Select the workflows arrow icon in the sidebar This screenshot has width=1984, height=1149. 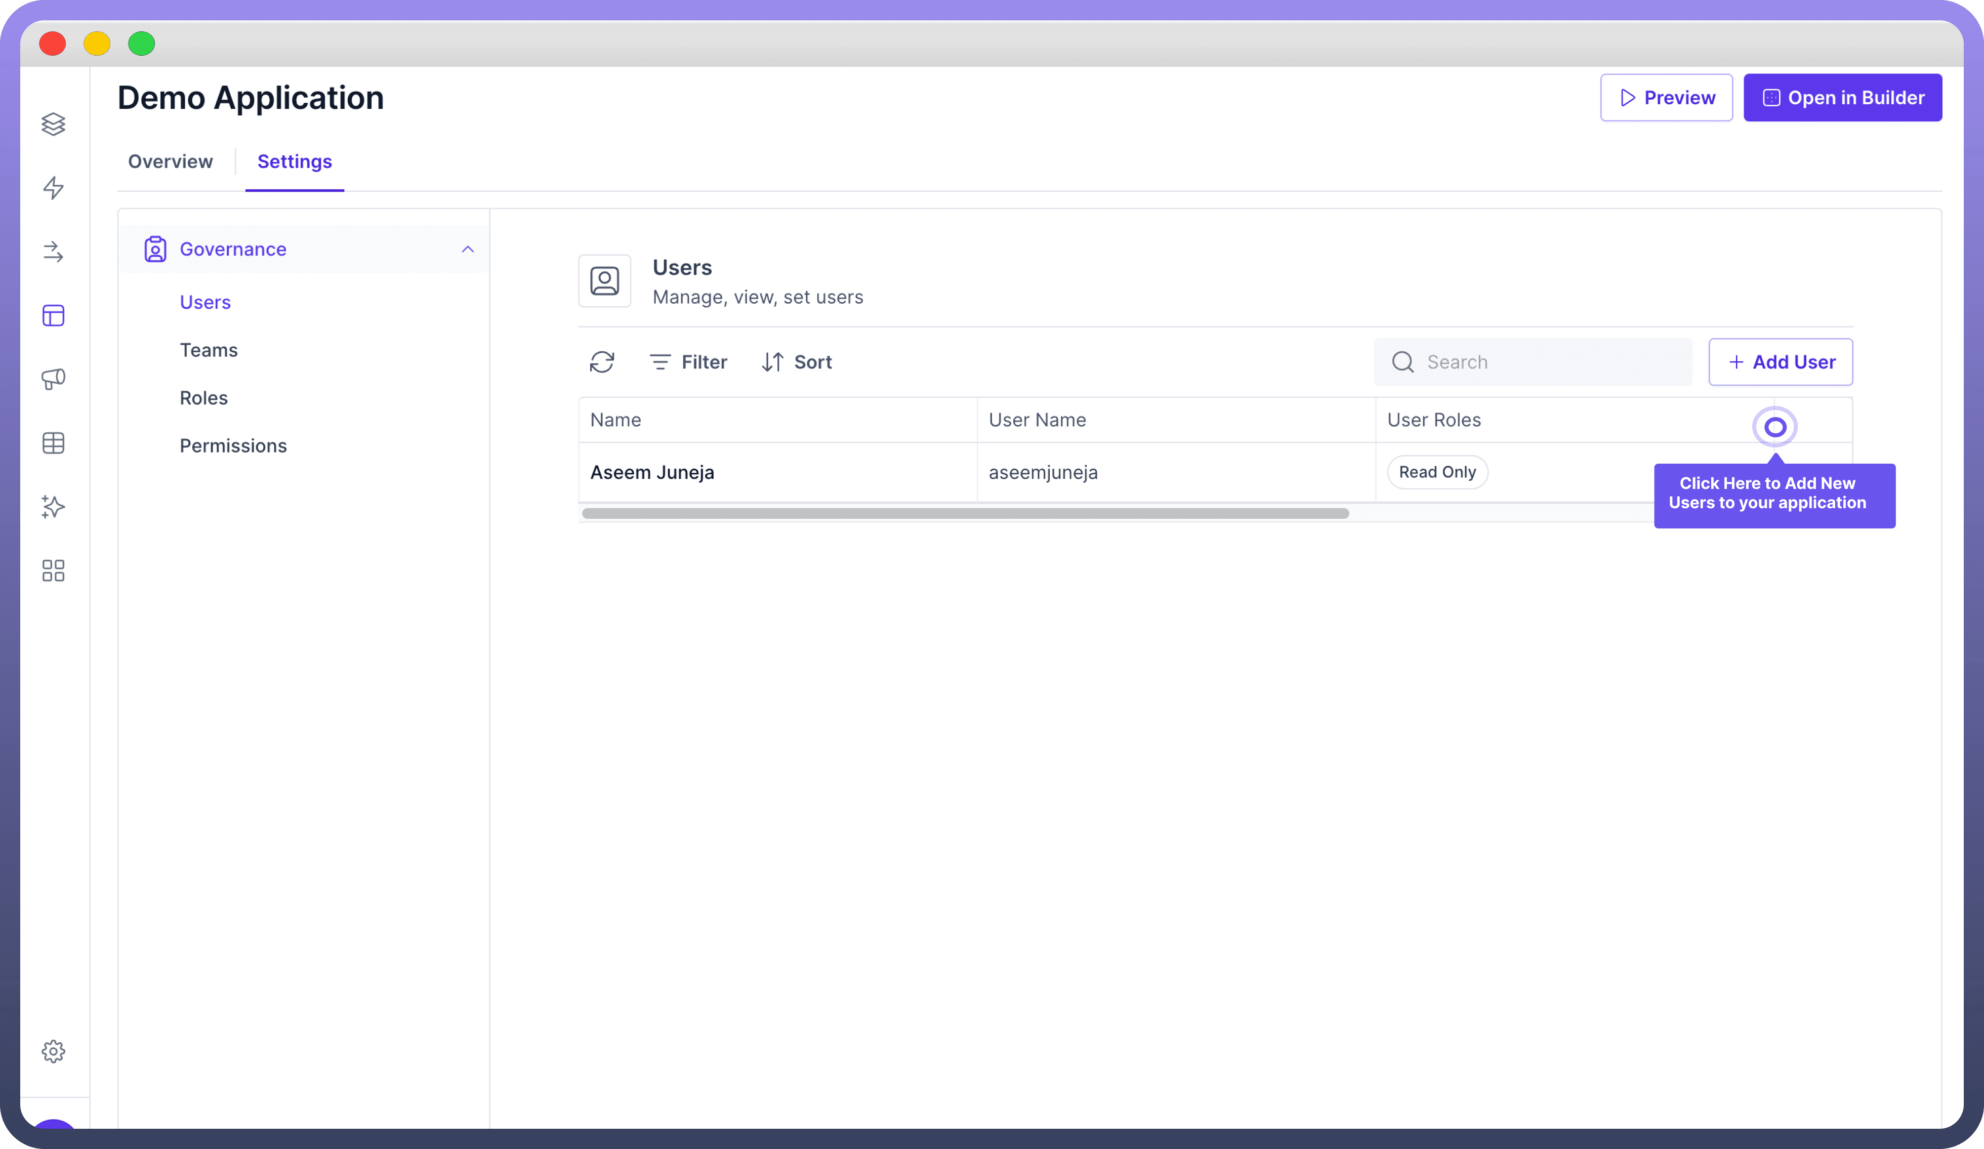click(53, 252)
